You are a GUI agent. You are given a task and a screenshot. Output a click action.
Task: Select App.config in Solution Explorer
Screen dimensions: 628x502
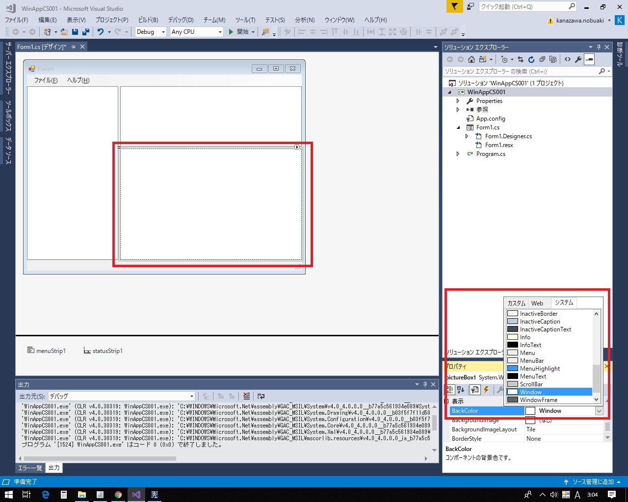(491, 119)
